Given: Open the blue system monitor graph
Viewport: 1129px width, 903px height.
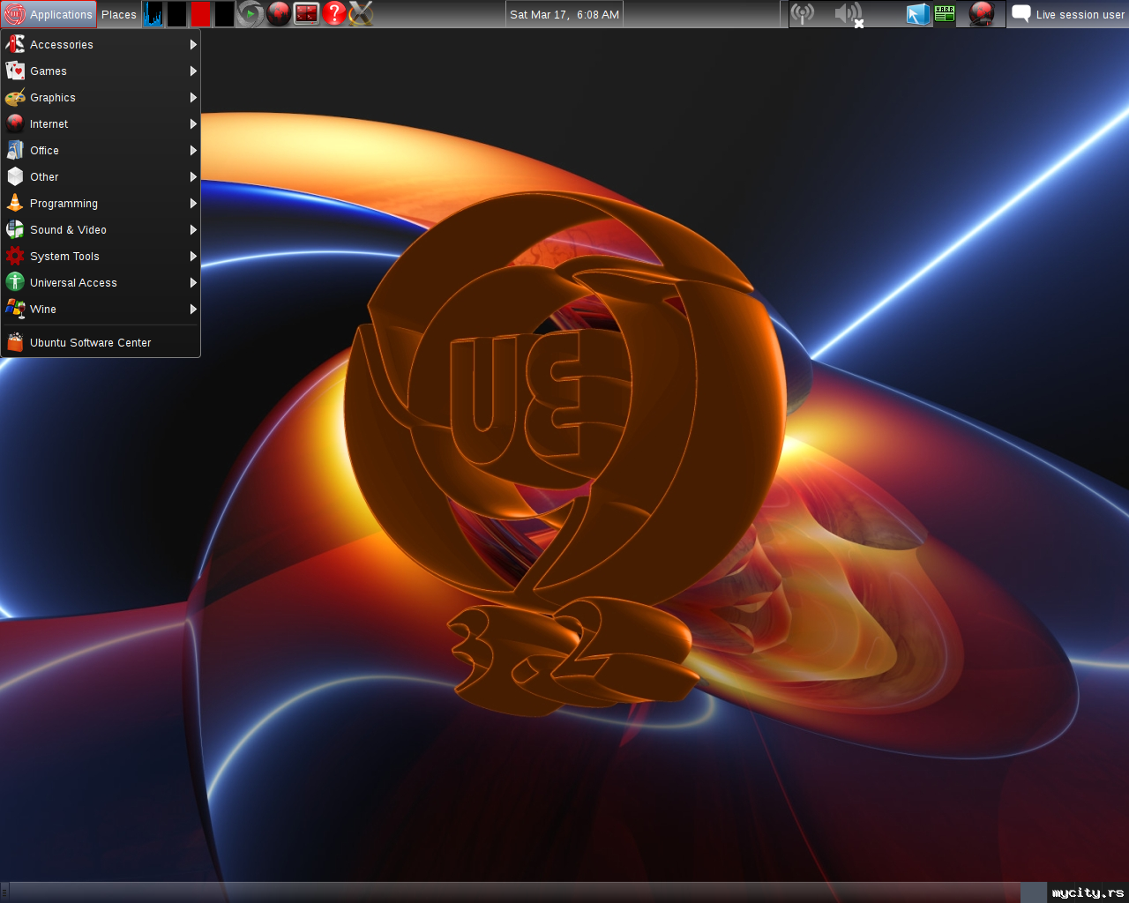Looking at the screenshot, I should point(153,14).
